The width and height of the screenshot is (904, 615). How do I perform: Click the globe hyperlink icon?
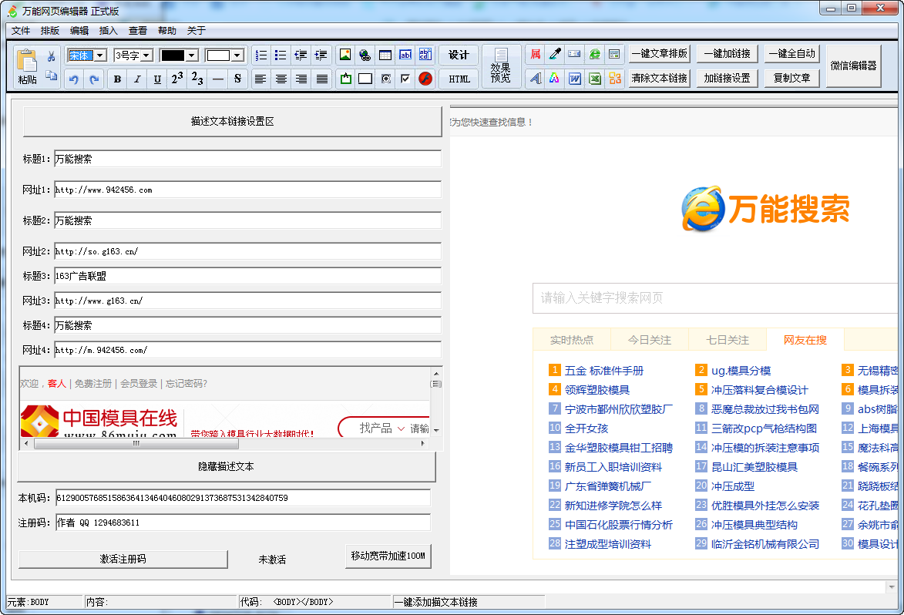[365, 55]
